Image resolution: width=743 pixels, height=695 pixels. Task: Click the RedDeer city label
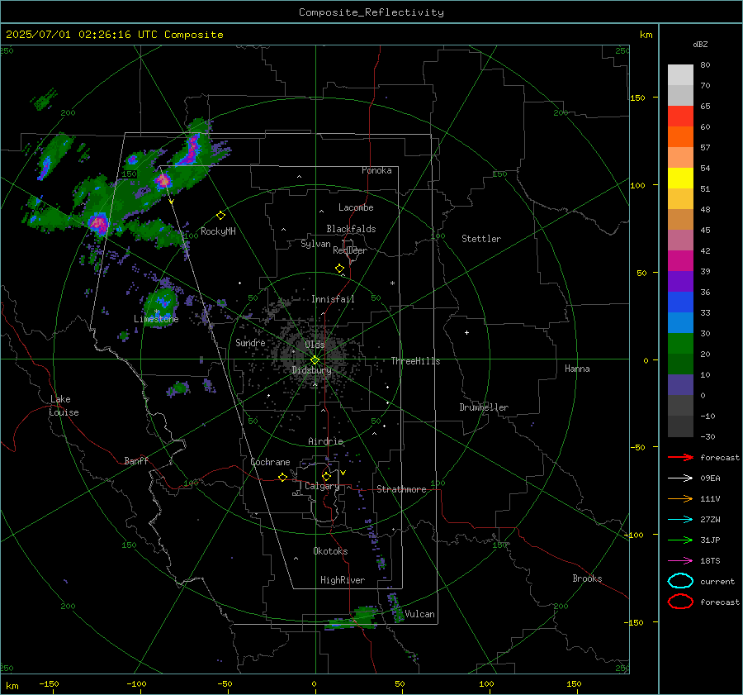[x=350, y=250]
